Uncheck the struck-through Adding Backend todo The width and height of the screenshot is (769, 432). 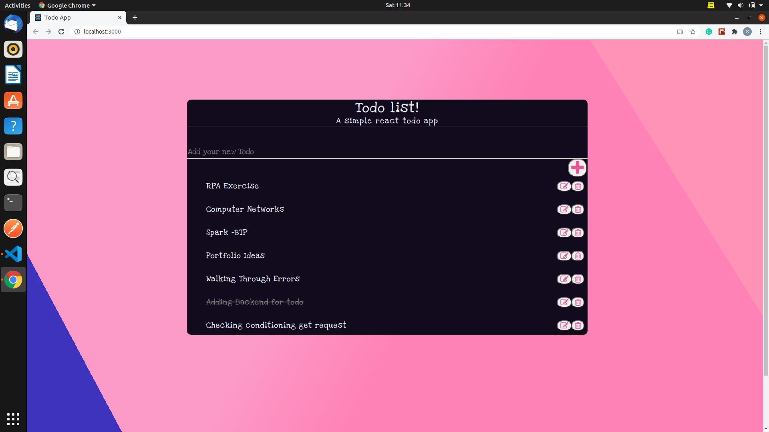[255, 302]
